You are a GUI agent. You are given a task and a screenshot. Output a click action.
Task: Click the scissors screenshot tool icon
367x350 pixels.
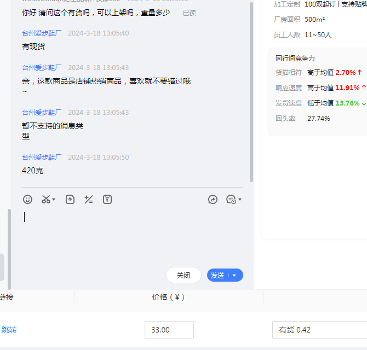46,200
